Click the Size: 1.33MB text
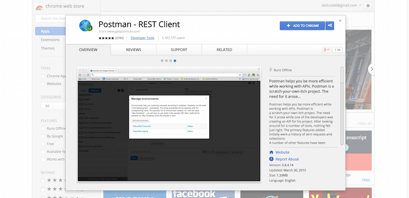The height and width of the screenshot is (198, 409). click(278, 176)
